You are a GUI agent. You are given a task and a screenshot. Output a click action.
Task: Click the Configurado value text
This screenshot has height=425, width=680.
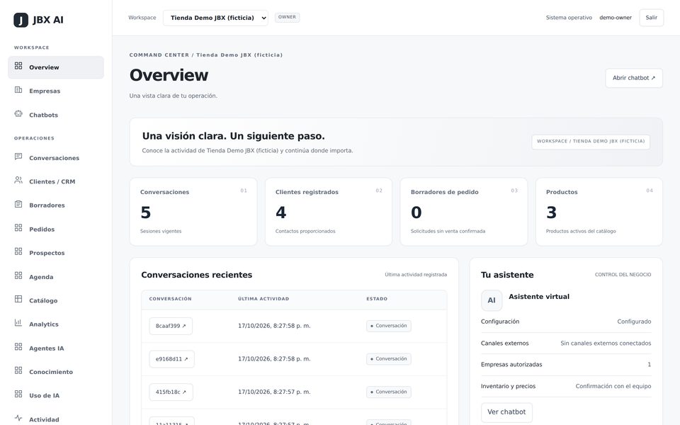(634, 322)
